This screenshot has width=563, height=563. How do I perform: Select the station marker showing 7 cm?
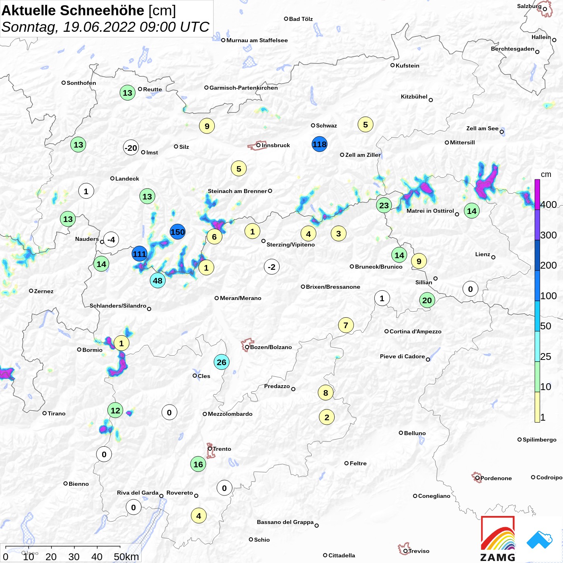(x=346, y=325)
